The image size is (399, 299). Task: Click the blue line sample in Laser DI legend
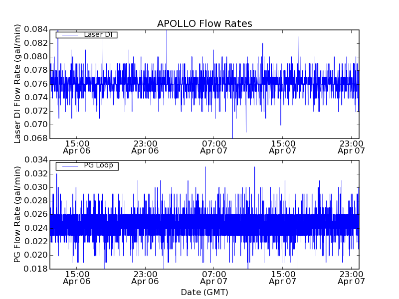point(70,35)
